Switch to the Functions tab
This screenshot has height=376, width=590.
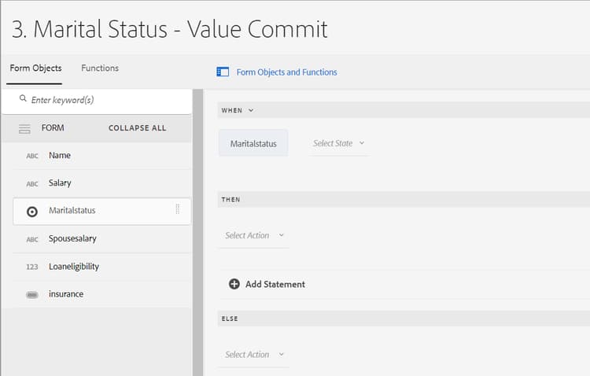(x=100, y=68)
